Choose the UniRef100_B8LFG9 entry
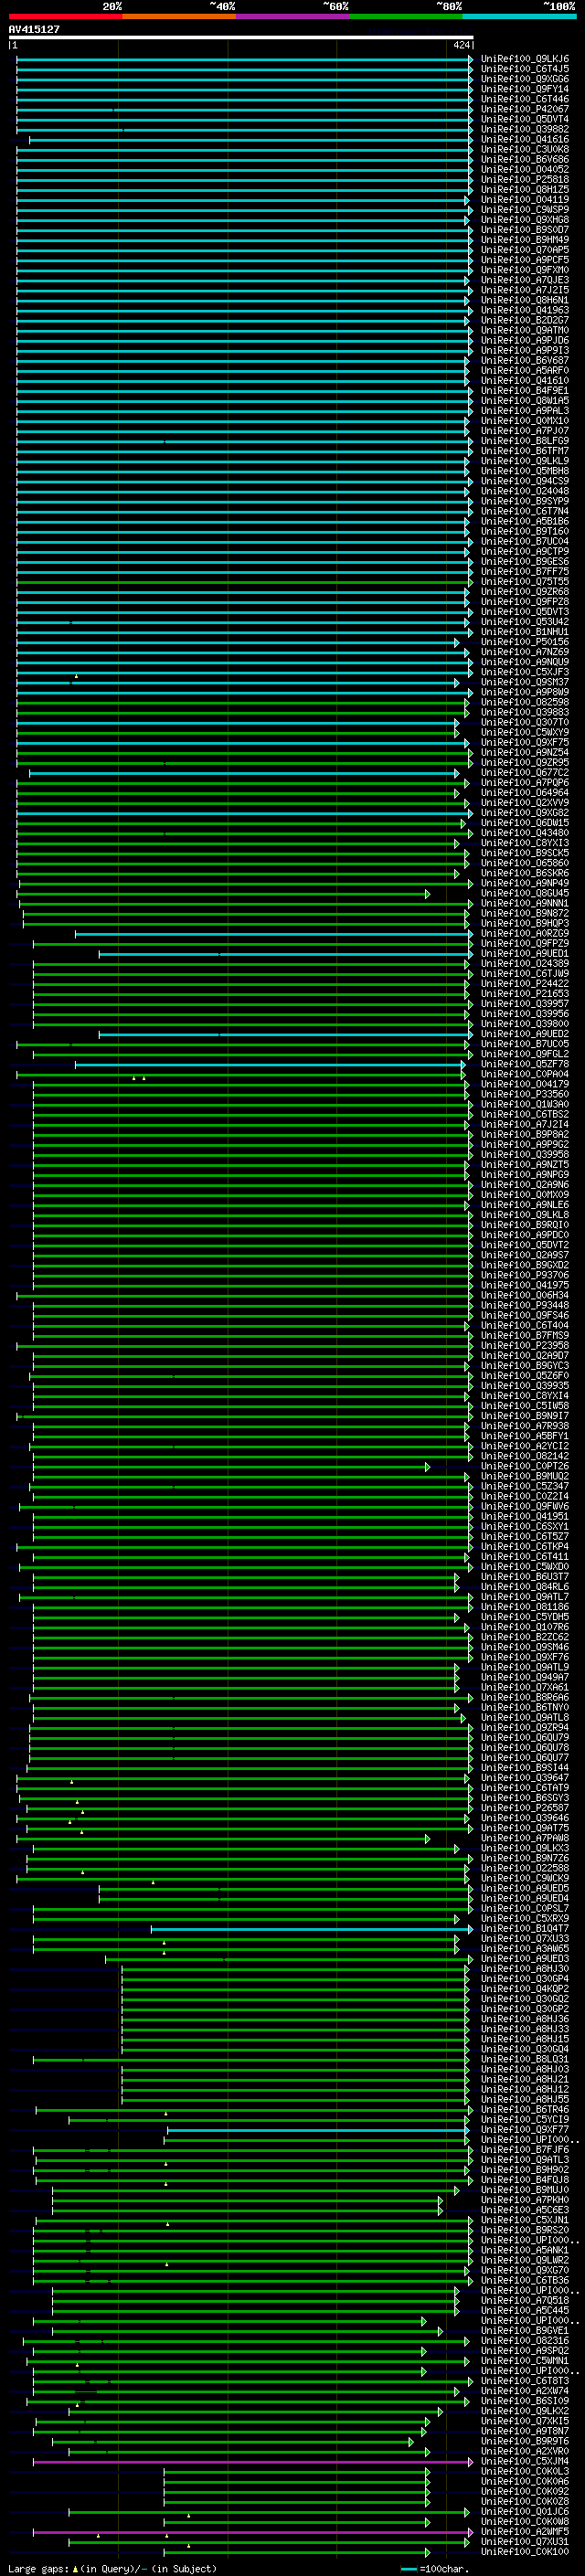Screen dimensions: 585x2576 525,440
